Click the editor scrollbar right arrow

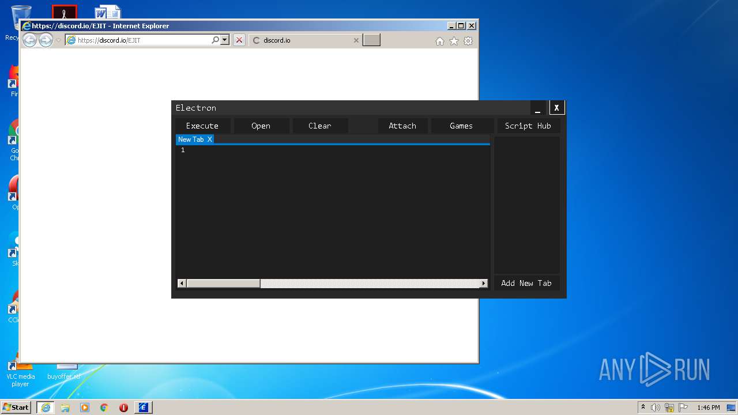484,283
